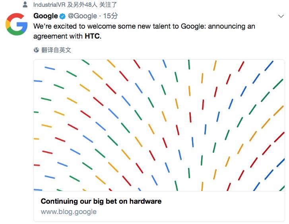Click the Google 'G' logo avatar
The image size is (289, 224).
16,24
